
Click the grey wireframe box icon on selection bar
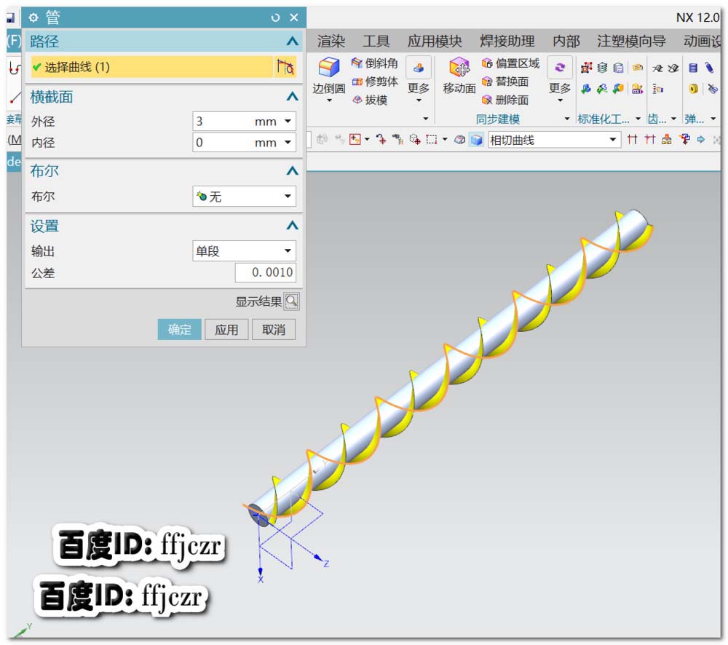(x=459, y=139)
